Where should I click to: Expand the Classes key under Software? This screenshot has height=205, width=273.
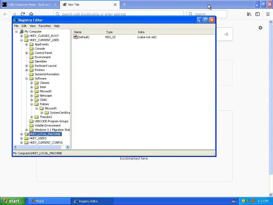(x=31, y=83)
